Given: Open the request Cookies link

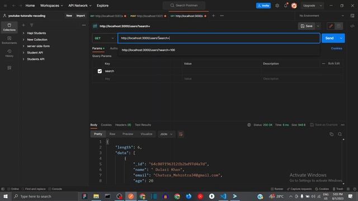Looking at the screenshot, I should (337, 49).
